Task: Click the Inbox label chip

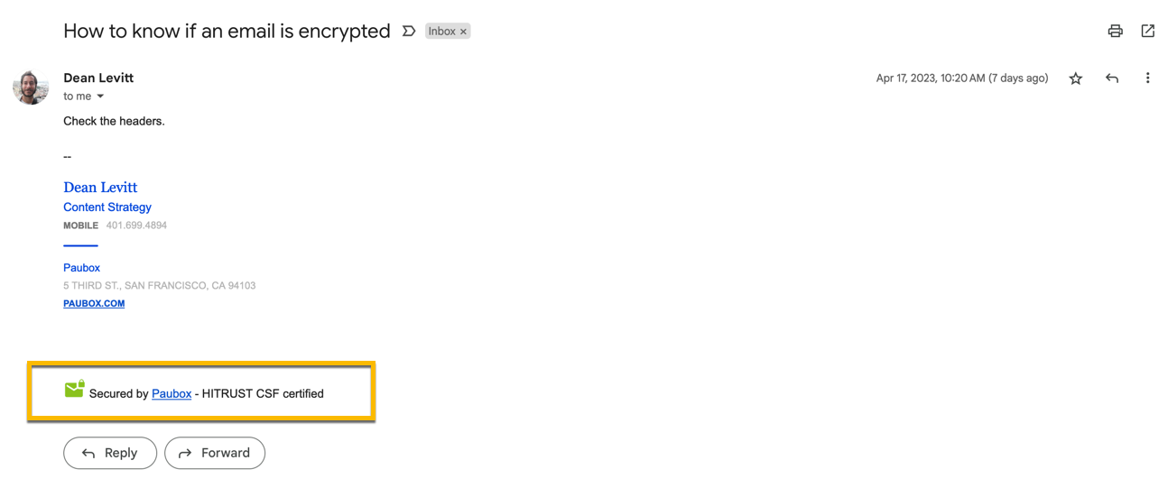Action: pos(441,32)
